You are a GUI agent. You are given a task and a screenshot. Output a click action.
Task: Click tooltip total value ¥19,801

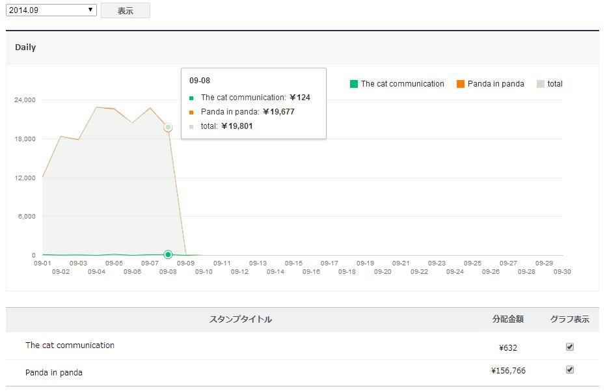point(237,126)
